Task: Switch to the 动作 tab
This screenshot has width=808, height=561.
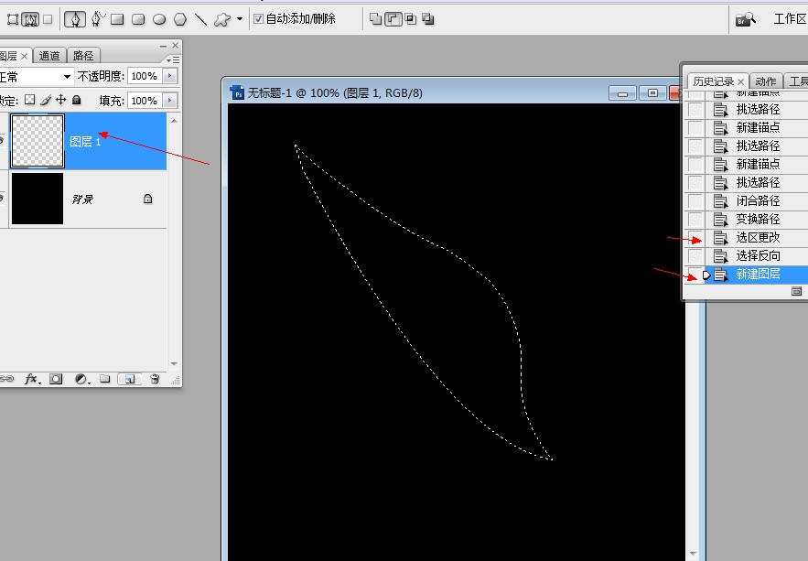Action: coord(765,81)
